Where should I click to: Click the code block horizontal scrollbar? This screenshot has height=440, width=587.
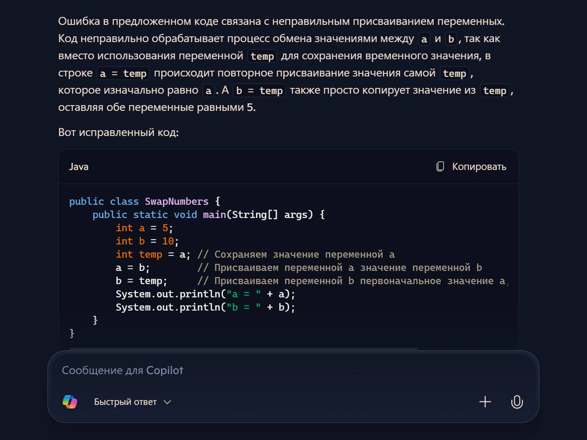pyautogui.click(x=243, y=349)
